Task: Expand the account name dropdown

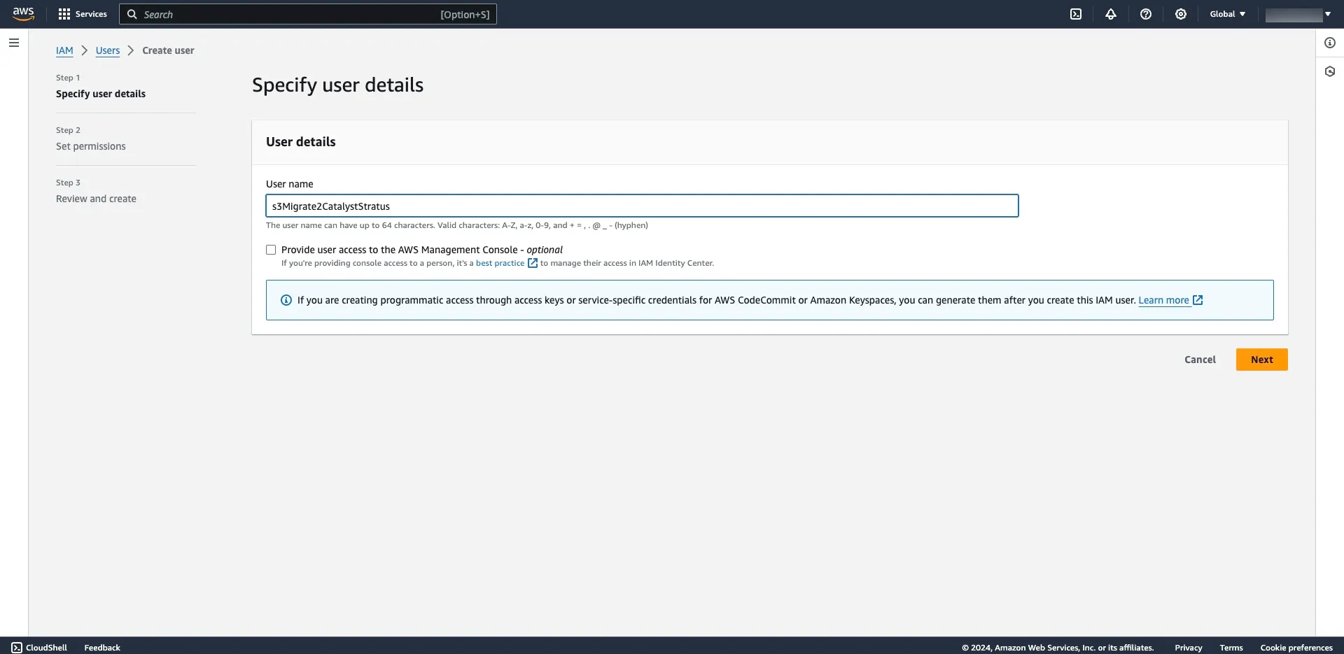Action: click(x=1298, y=14)
